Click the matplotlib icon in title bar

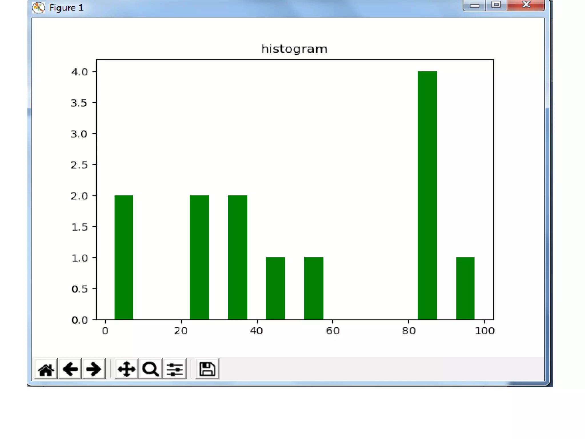click(x=38, y=8)
